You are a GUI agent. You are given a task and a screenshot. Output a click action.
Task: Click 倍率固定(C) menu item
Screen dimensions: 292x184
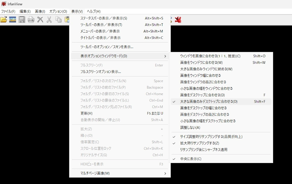[x=120, y=142]
